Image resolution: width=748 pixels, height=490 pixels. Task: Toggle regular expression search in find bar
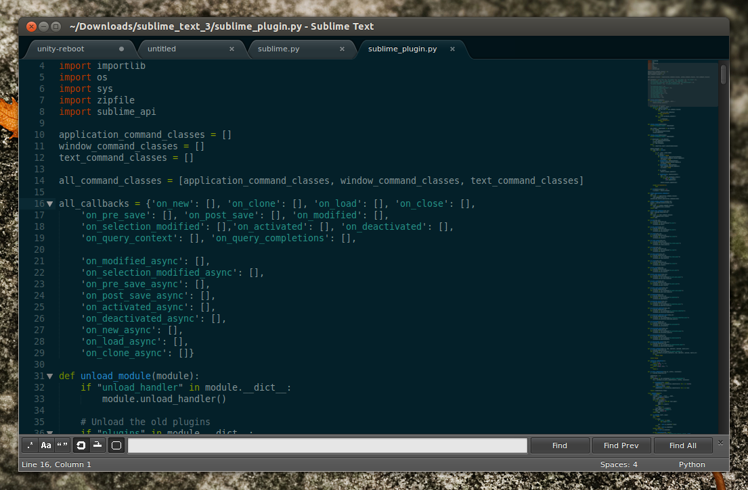[30, 445]
